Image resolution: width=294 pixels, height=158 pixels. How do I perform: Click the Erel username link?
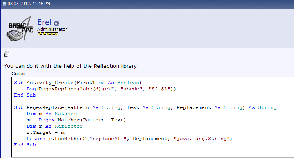45,22
